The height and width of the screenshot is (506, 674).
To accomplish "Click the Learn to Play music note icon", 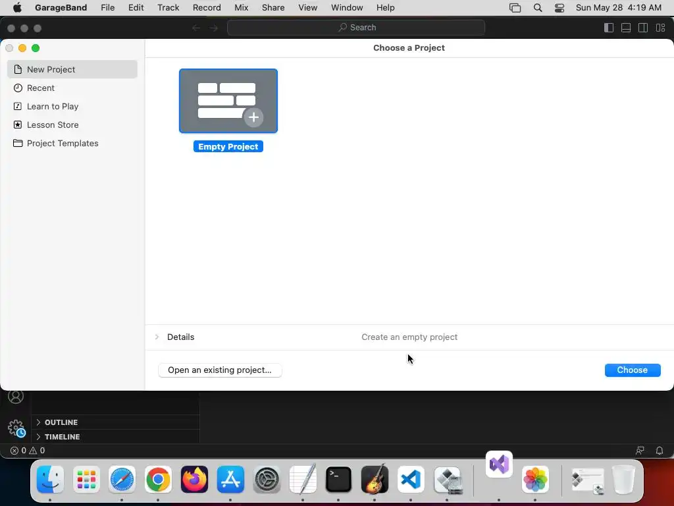I will pos(18,106).
